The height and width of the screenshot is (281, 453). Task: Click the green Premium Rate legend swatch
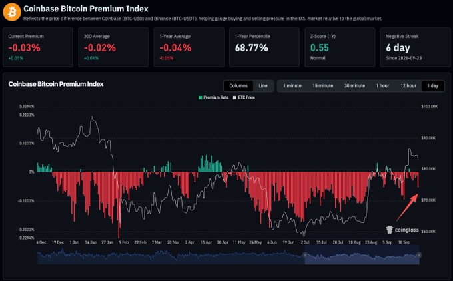pyautogui.click(x=201, y=98)
